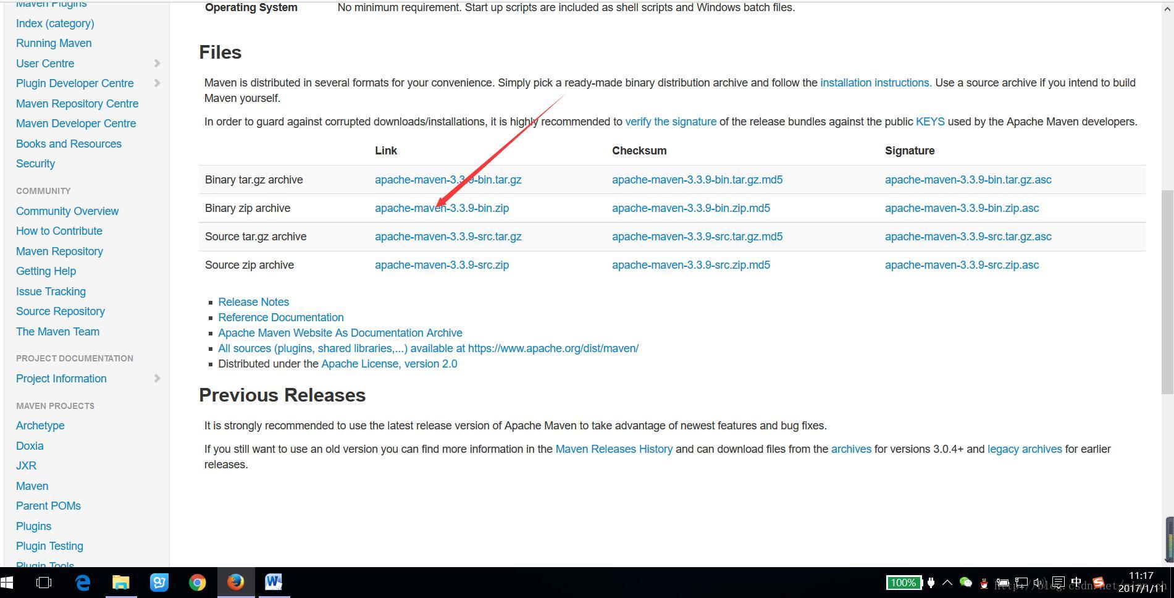The width and height of the screenshot is (1174, 598).
Task: Click the page vertical scrollbar thumb
Action: tap(1167, 292)
